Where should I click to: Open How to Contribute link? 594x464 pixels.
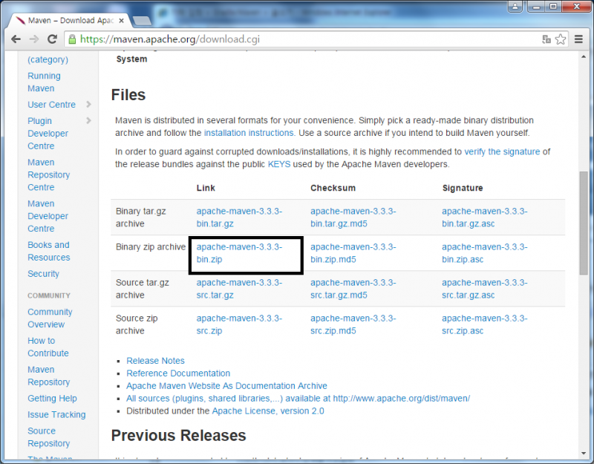(48, 347)
